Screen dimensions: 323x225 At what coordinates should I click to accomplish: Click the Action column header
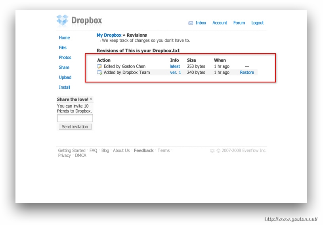(104, 60)
